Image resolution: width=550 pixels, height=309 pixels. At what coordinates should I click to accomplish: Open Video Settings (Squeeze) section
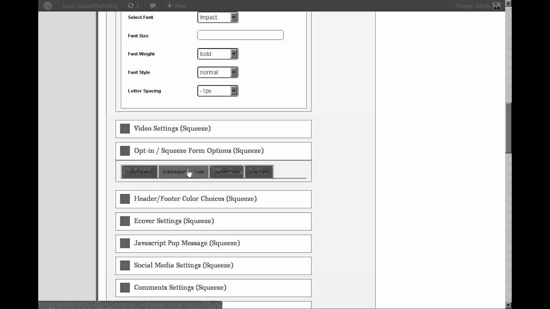pyautogui.click(x=213, y=129)
